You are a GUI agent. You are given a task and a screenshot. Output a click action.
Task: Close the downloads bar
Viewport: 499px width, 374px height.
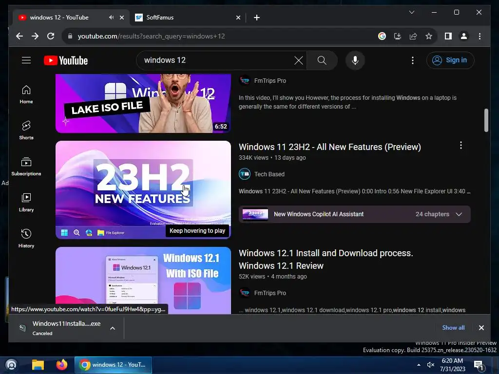pos(481,328)
